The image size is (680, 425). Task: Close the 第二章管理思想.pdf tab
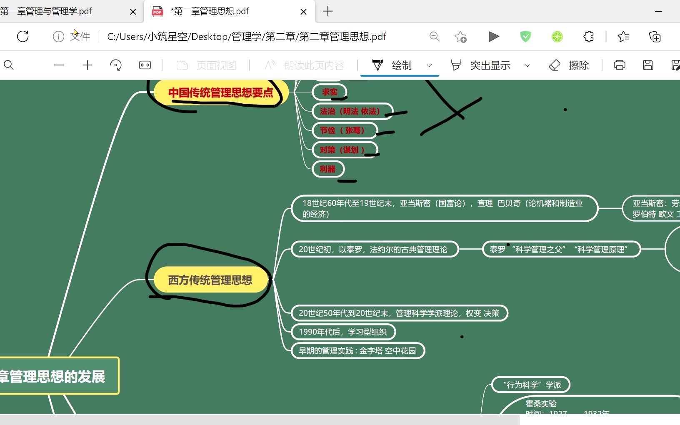tap(304, 12)
